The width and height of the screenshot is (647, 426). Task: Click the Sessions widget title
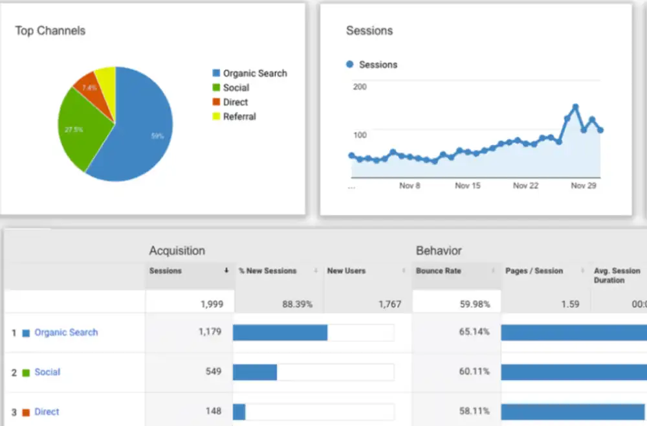(369, 30)
